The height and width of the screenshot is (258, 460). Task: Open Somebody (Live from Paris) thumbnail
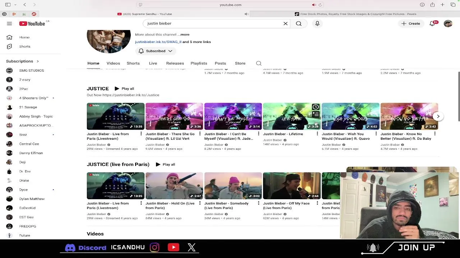click(233, 186)
